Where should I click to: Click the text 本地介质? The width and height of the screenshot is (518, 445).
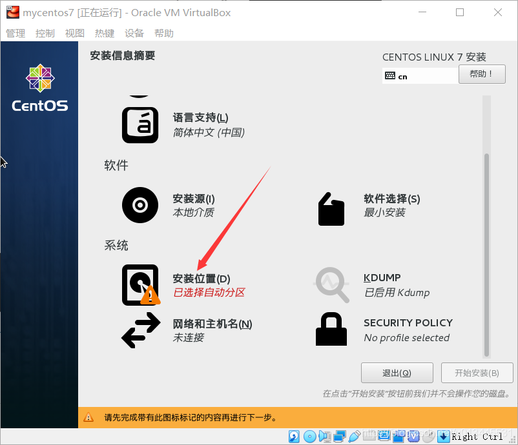pos(194,212)
